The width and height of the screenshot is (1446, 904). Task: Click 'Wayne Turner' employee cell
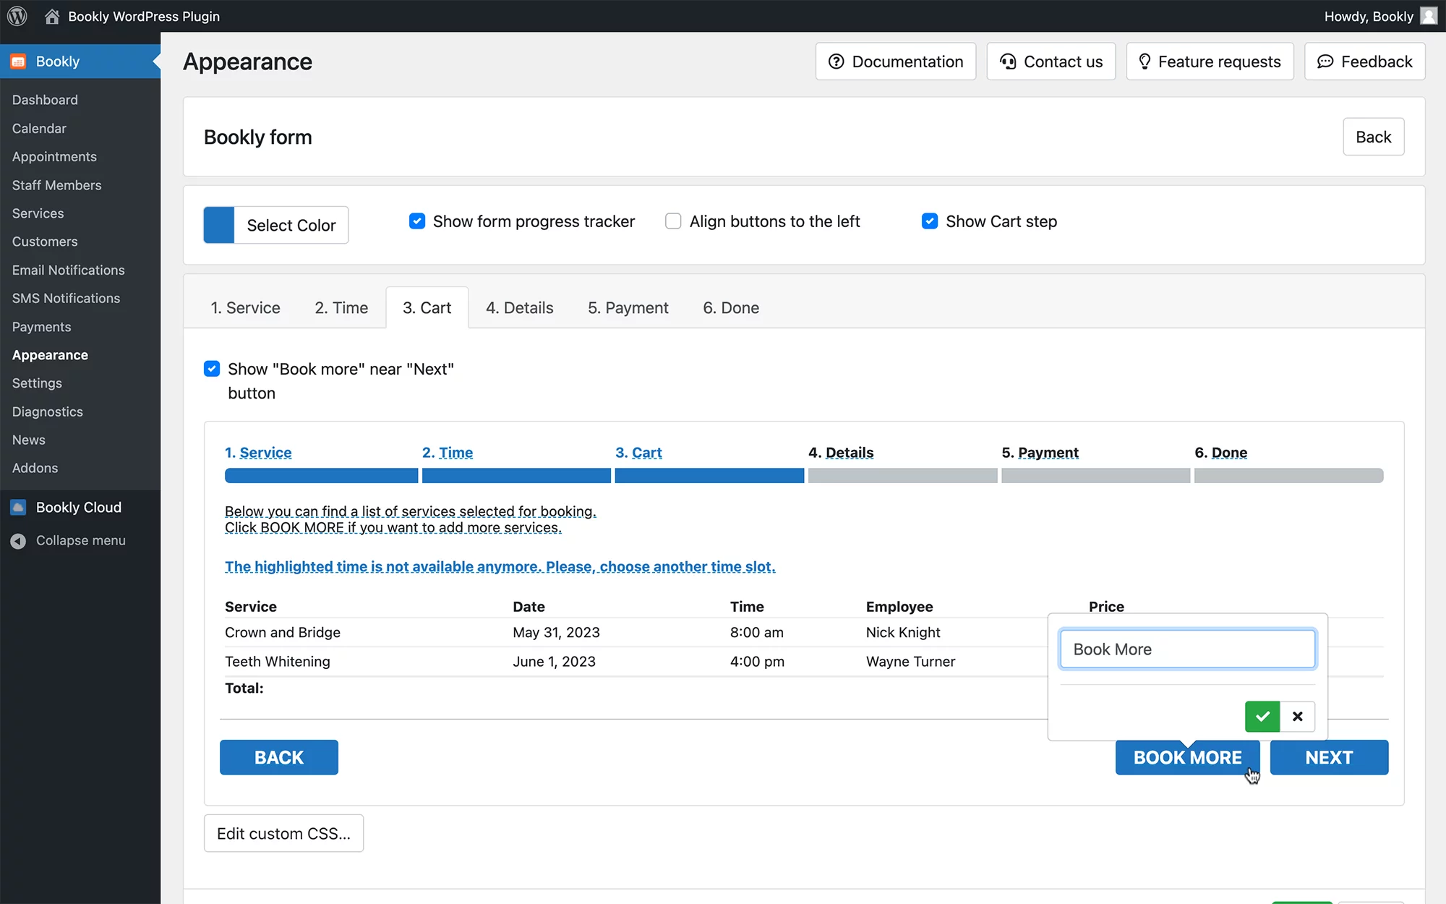point(910,662)
